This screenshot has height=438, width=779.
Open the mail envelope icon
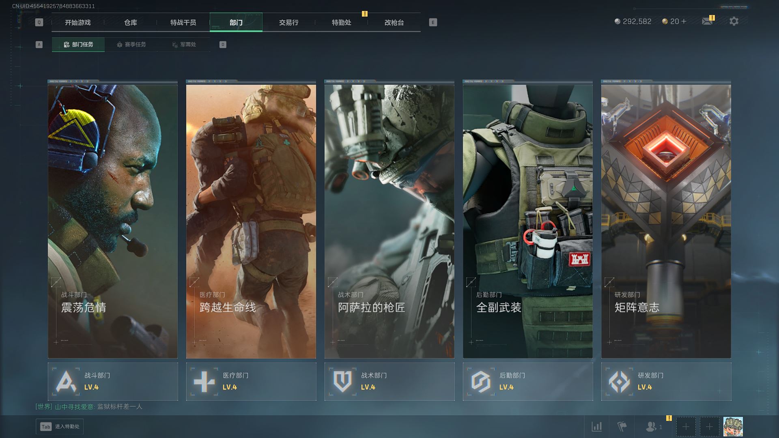point(707,21)
